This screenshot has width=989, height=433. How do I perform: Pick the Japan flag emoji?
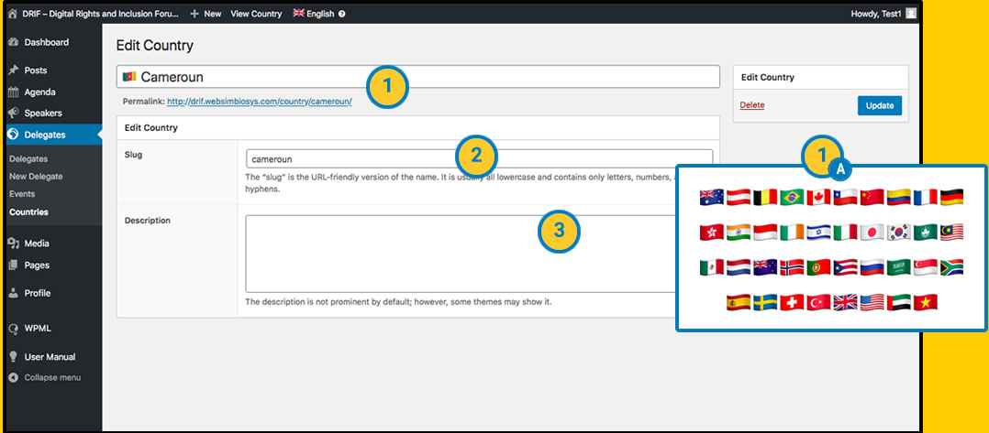872,232
